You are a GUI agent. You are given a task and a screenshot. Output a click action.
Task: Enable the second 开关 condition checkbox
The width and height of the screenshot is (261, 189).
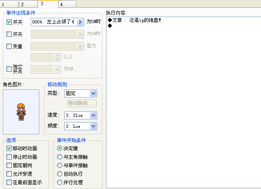point(9,34)
